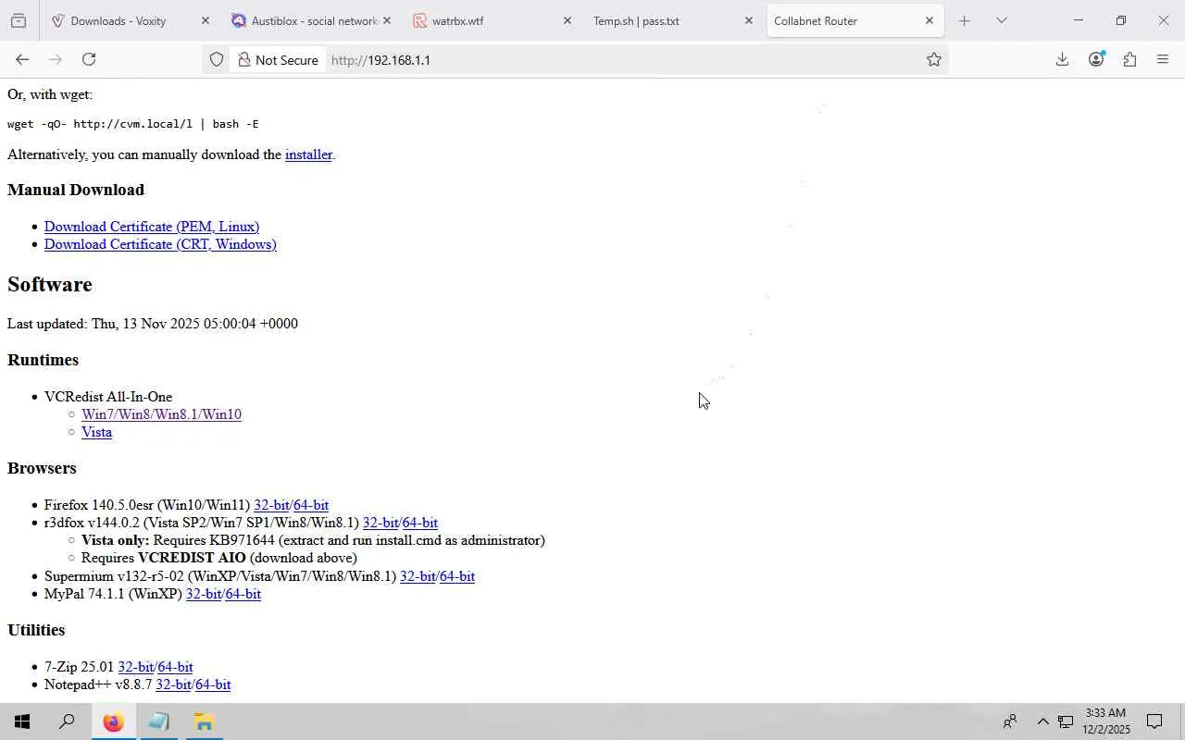Download Notepad++ v8.8.7 32-bit
The height and width of the screenshot is (740, 1185).
point(173,684)
